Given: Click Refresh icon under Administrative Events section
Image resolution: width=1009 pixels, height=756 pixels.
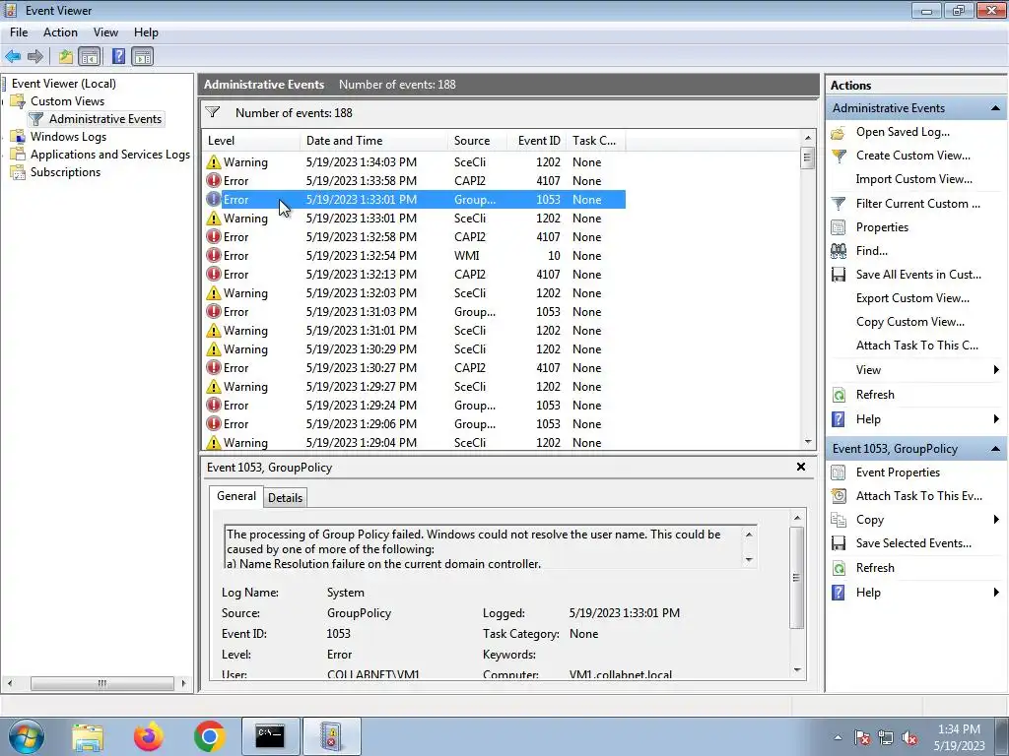Looking at the screenshot, I should pos(839,396).
